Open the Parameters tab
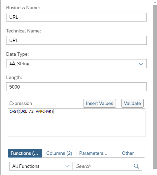The height and width of the screenshot is (175, 157). click(94, 153)
